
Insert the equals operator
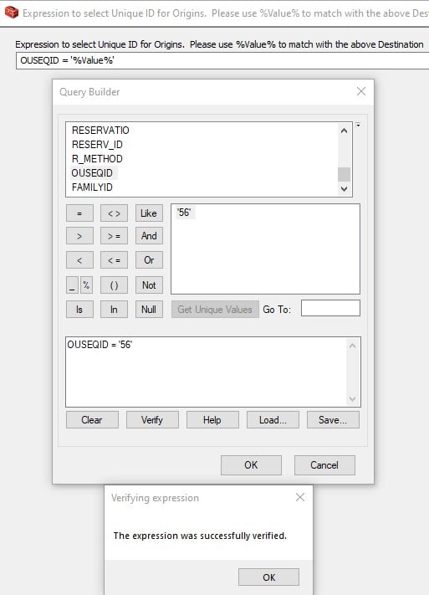(x=79, y=213)
